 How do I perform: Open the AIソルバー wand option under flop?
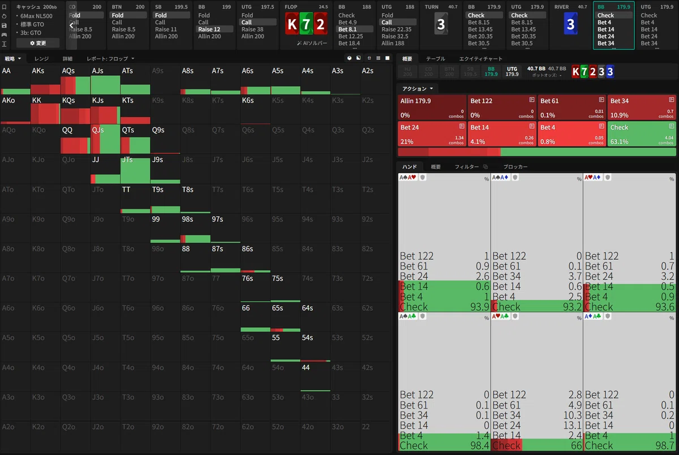tap(312, 43)
